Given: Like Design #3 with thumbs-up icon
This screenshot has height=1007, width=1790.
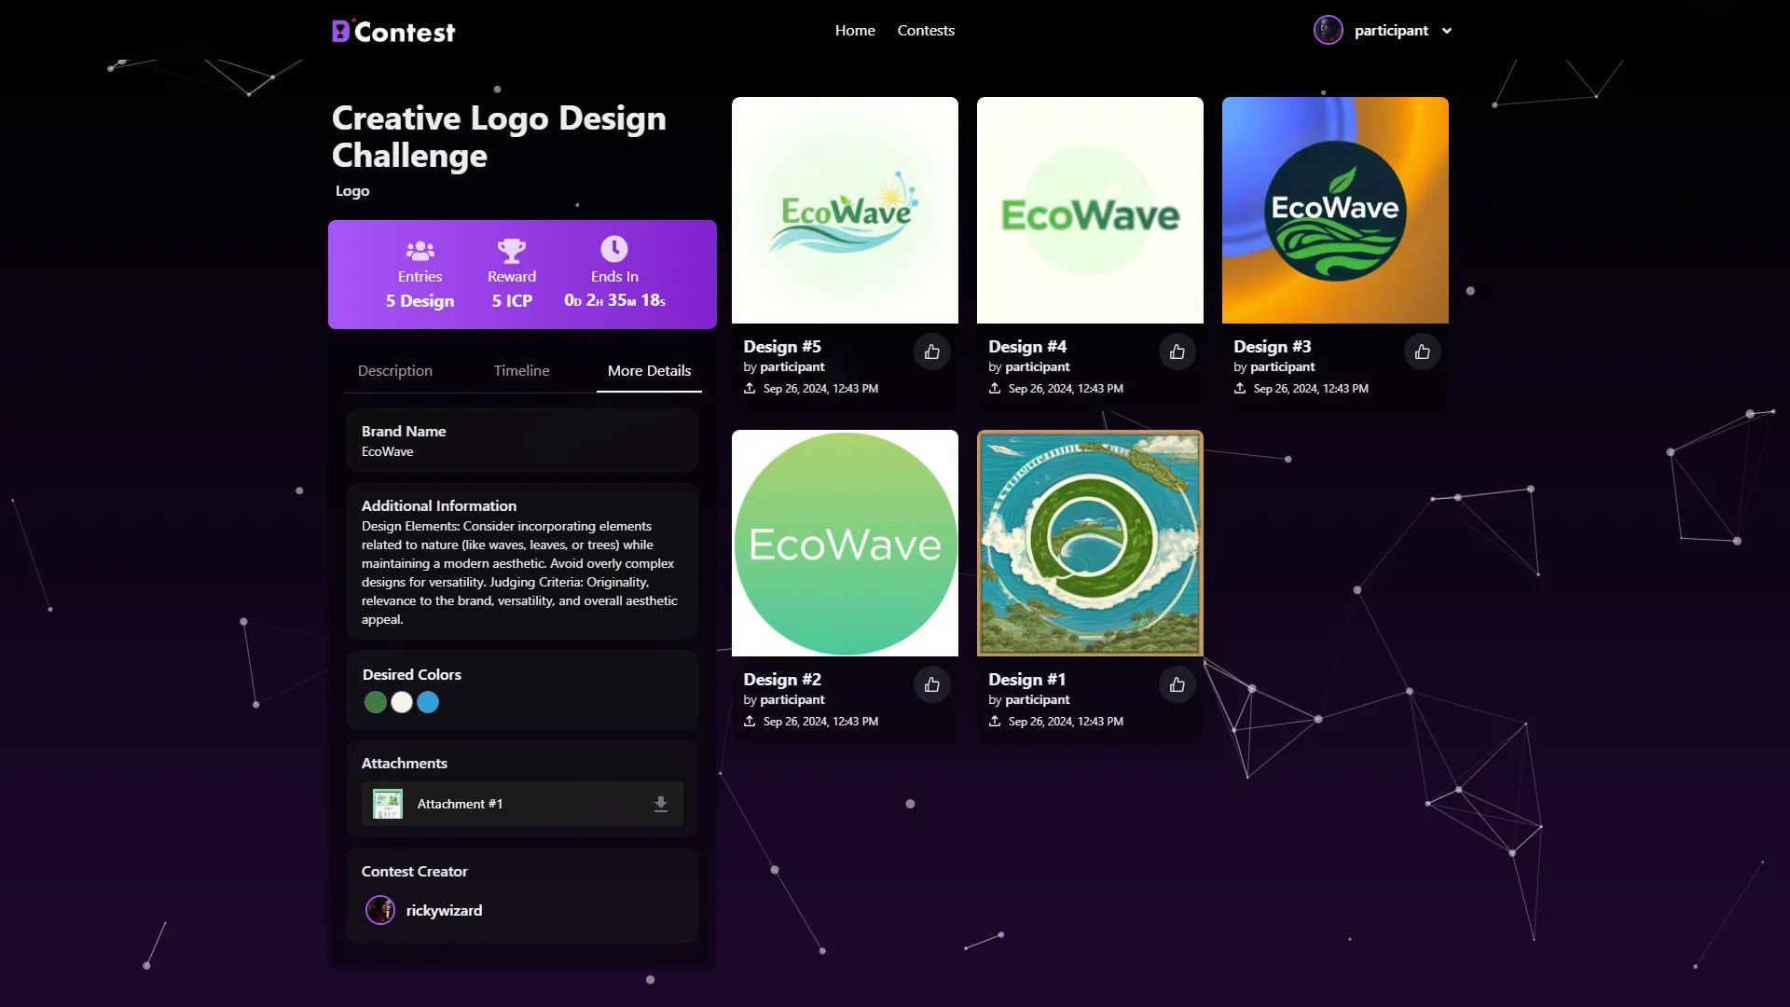Looking at the screenshot, I should tap(1422, 352).
